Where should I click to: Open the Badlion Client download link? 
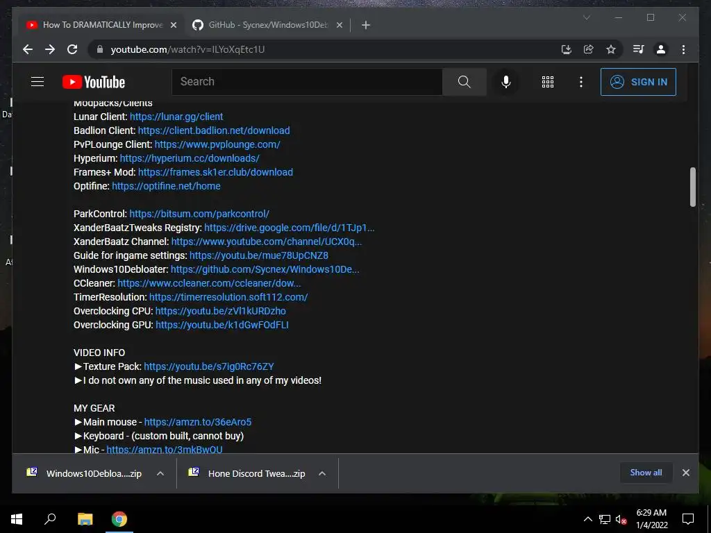214,130
